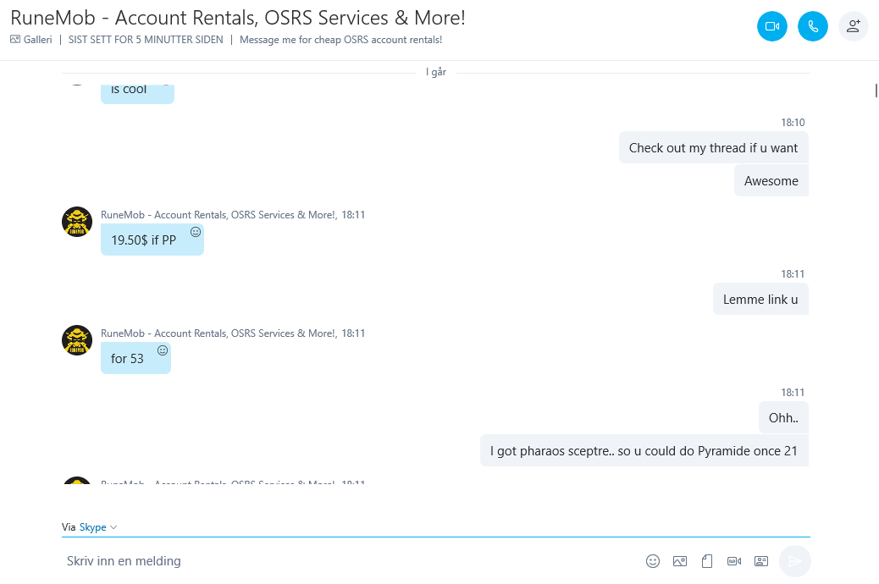Click the conversation title RuneMob header
The image size is (879, 584).
pyautogui.click(x=238, y=18)
